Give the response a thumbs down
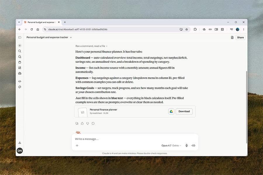This screenshot has width=263, height=175. [88, 123]
